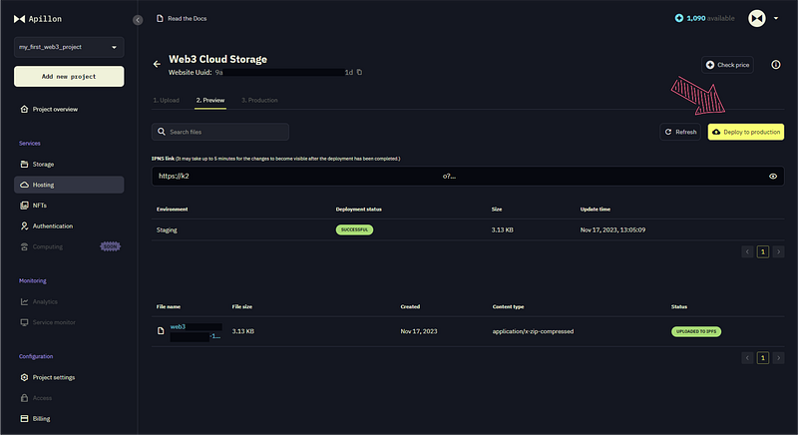Screen dimensions: 798x435
Task: Select Hosting in the sidebar
Action: (69, 185)
